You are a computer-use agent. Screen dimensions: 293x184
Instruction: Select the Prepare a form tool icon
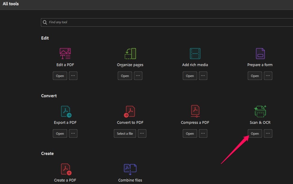coord(260,53)
